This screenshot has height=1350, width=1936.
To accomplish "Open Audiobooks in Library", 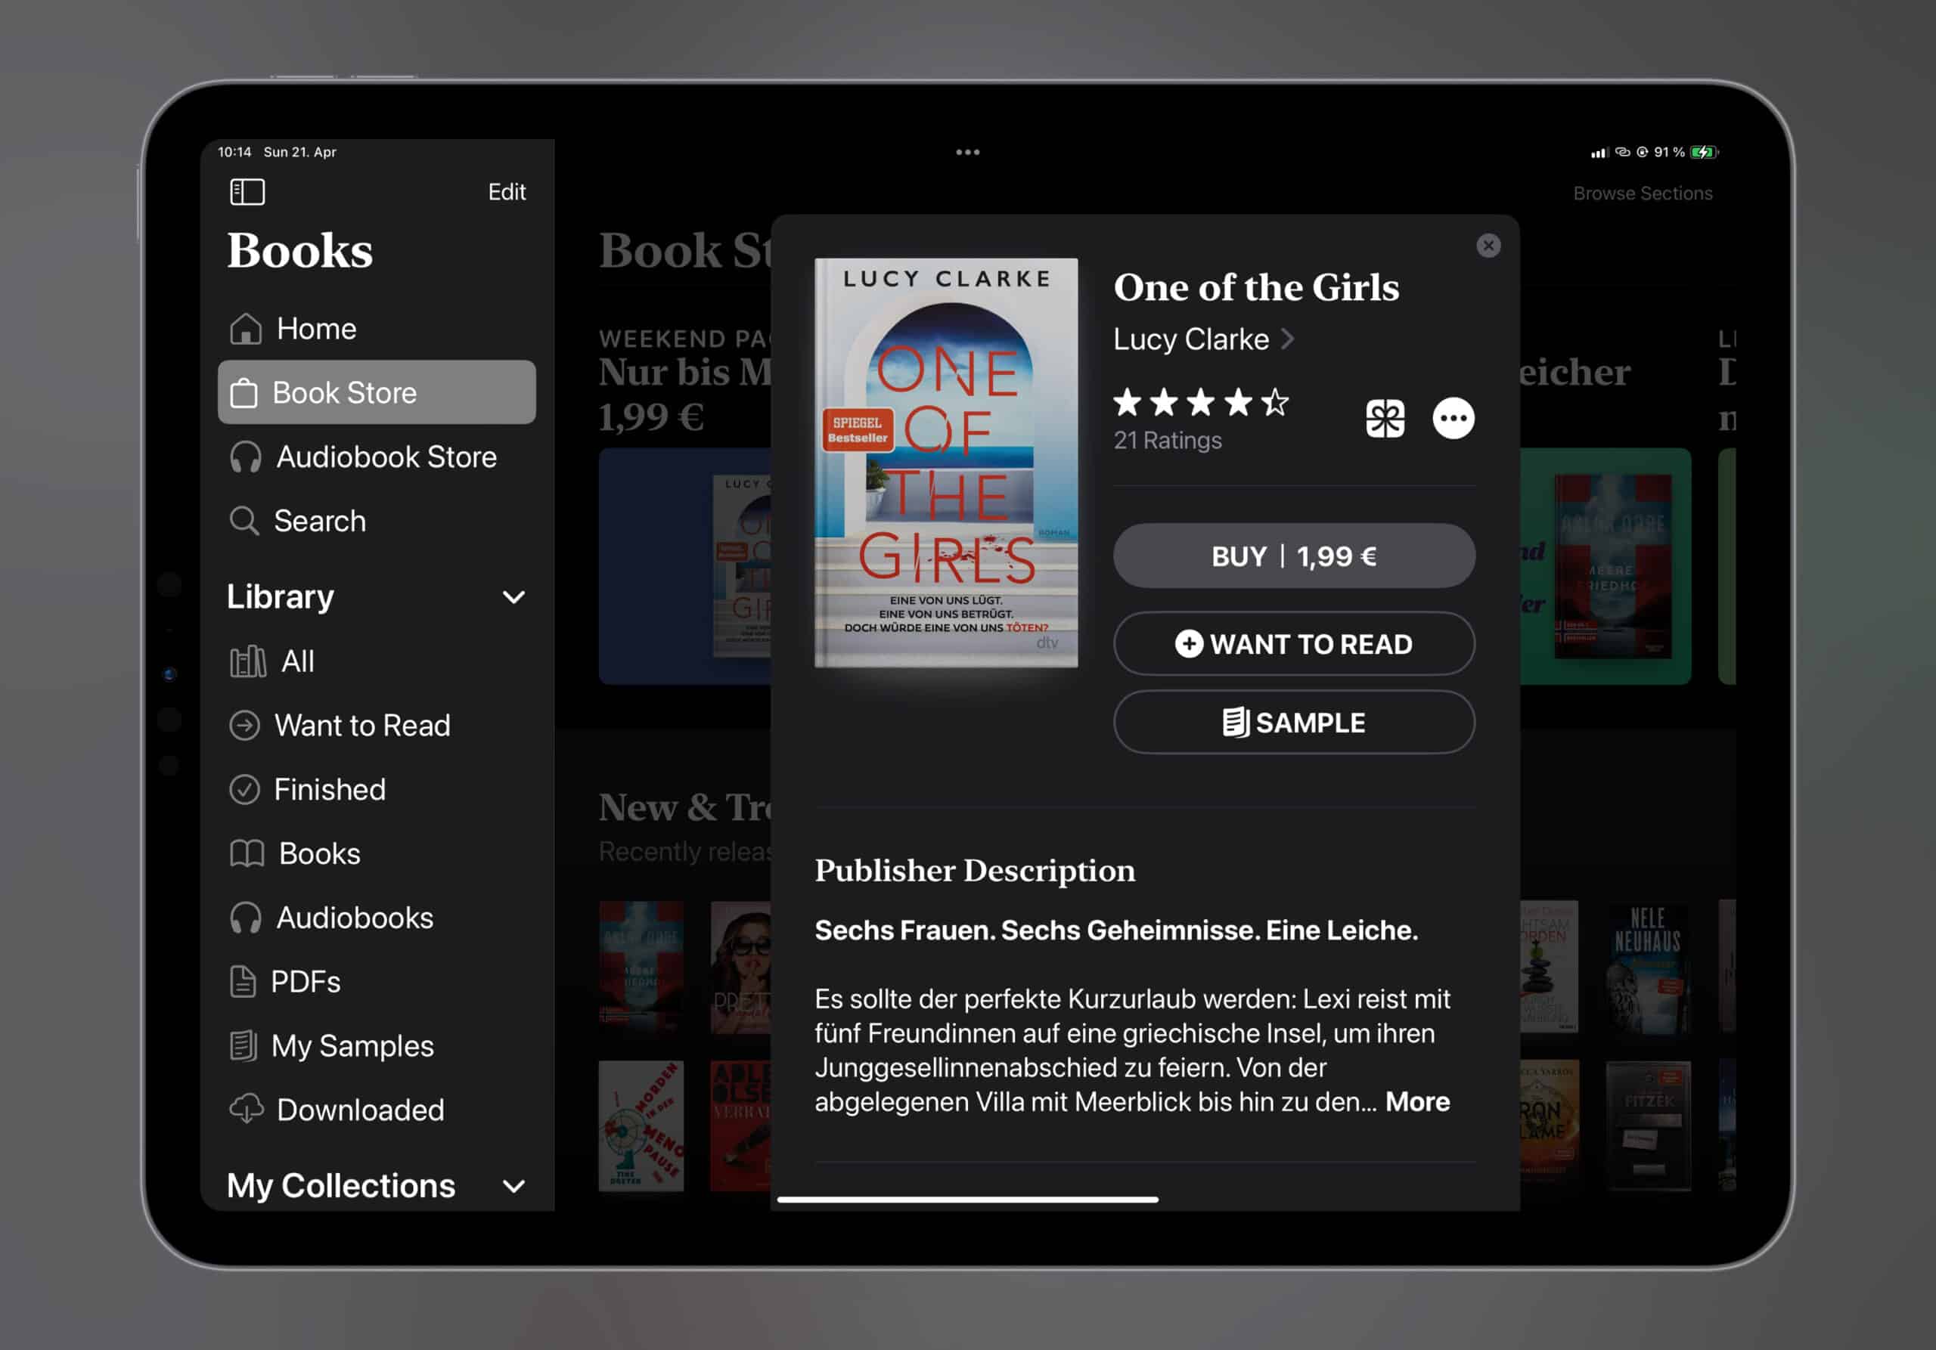I will (377, 918).
